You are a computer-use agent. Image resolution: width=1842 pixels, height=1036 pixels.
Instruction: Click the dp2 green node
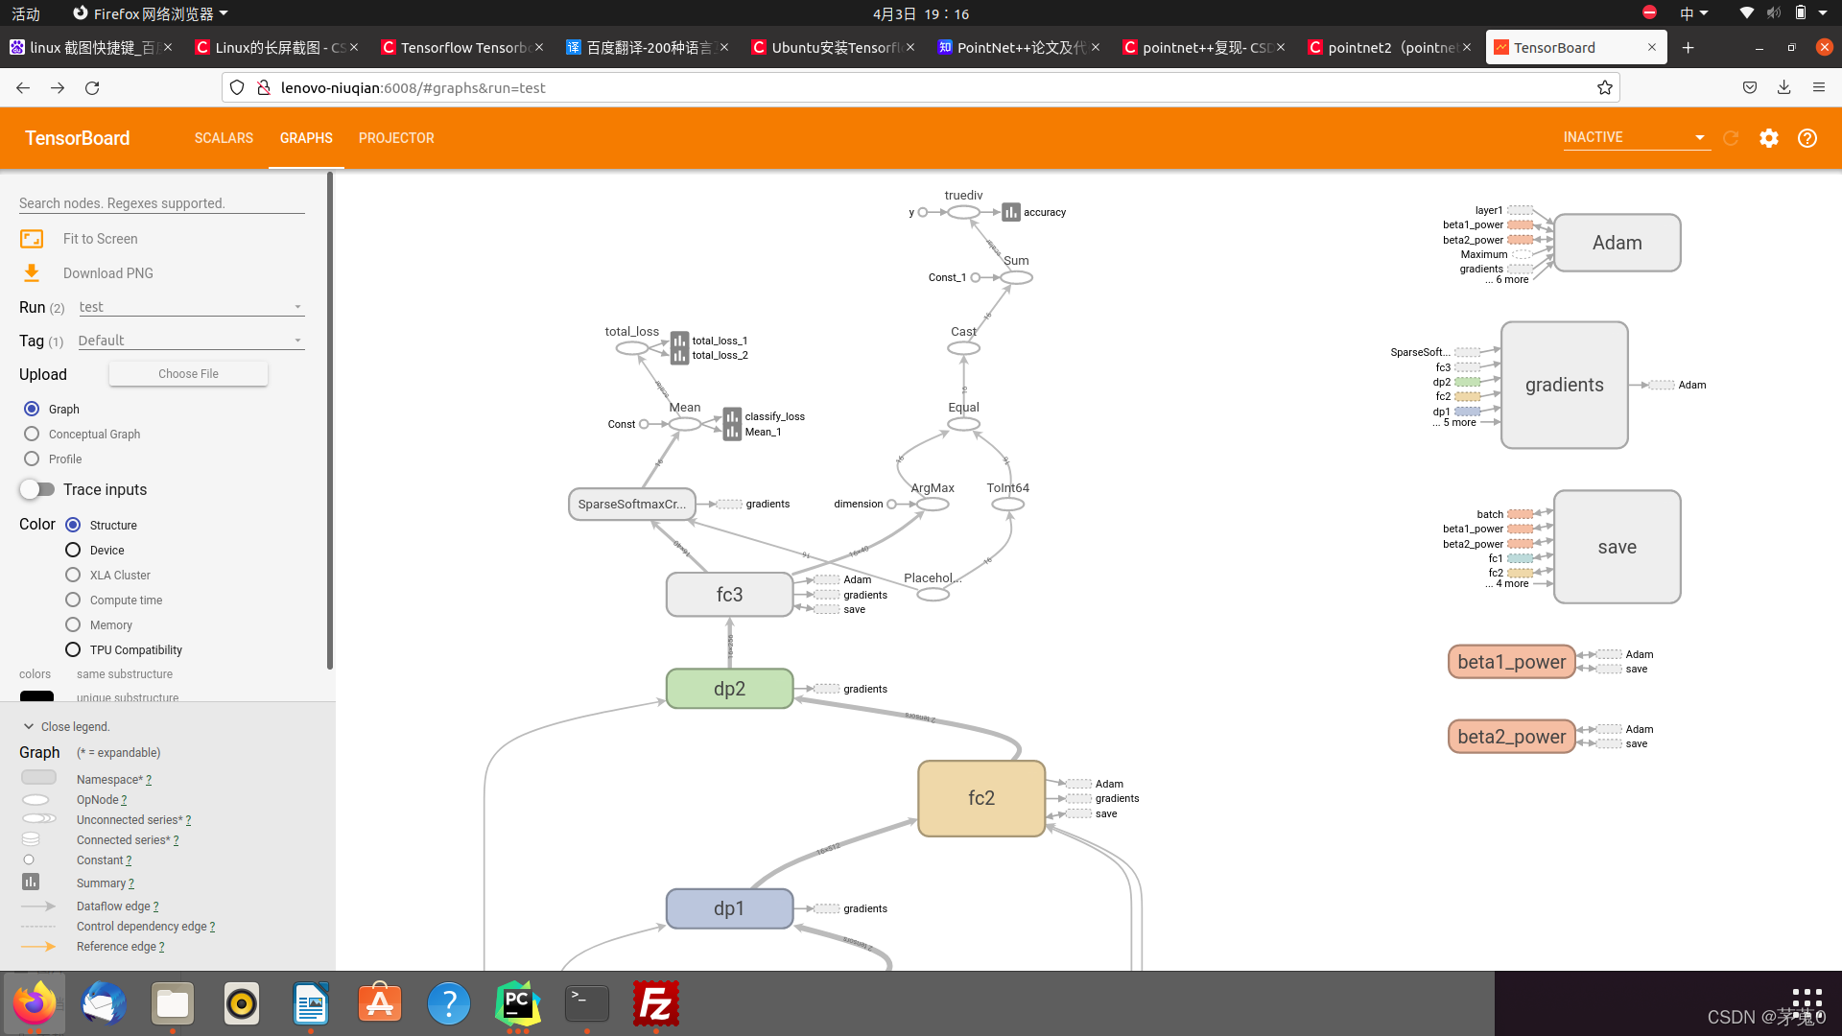[729, 689]
